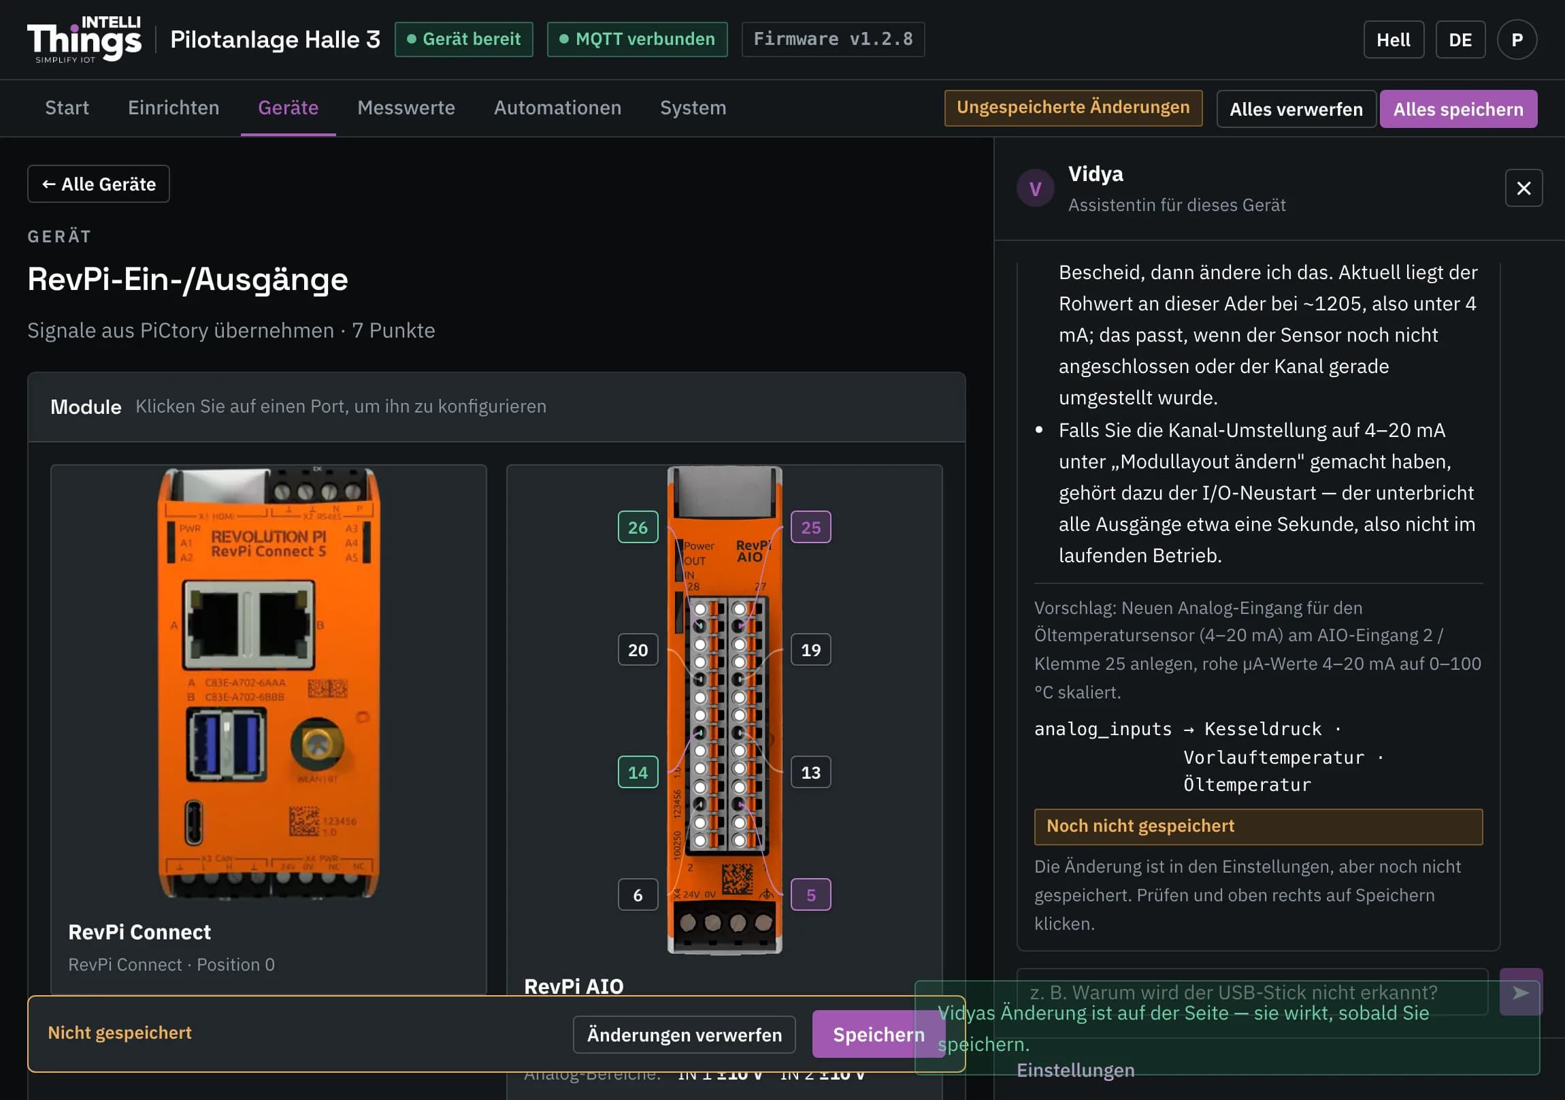
Task: Go to the Start tab
Action: pyautogui.click(x=67, y=108)
